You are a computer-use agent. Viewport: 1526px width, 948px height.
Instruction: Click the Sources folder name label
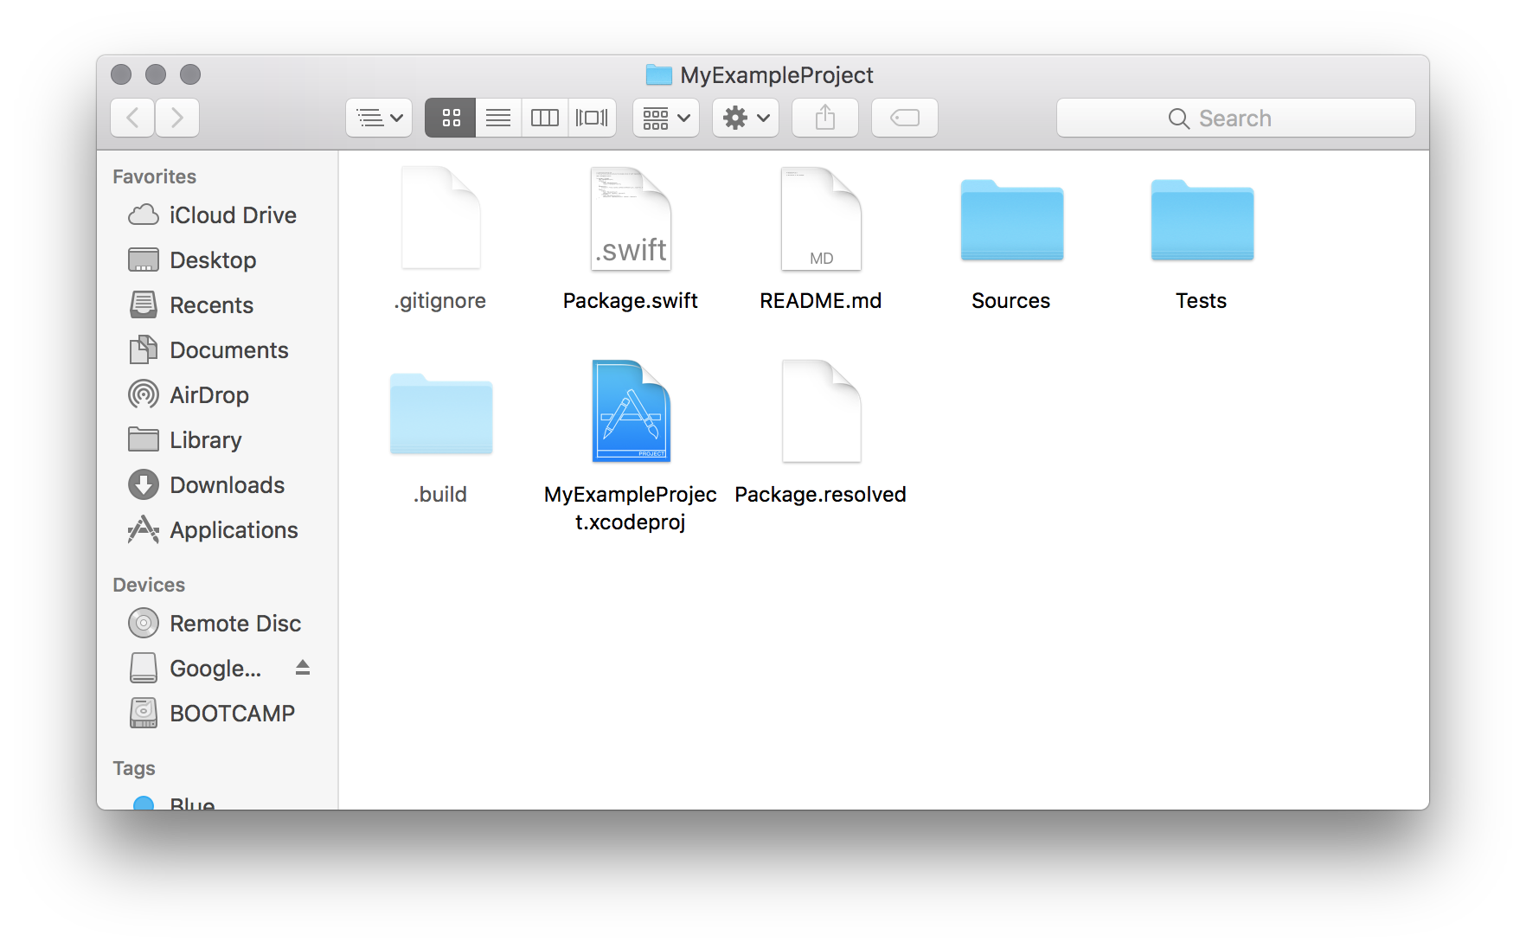click(1011, 300)
